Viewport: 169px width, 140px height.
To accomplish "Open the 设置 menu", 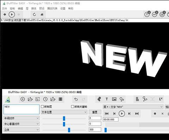I will 63,8.
